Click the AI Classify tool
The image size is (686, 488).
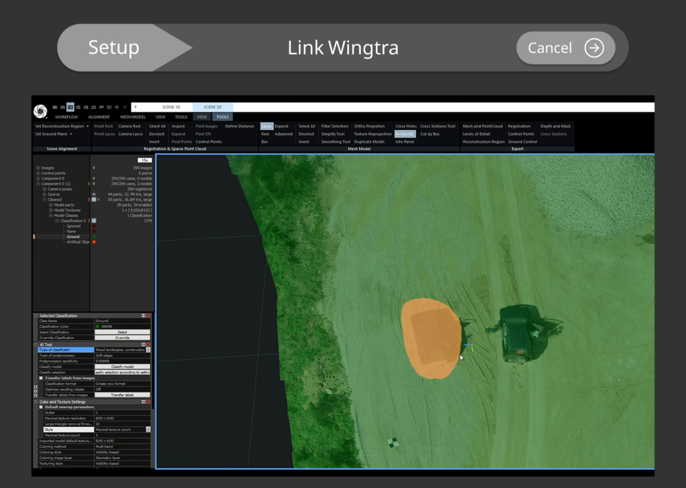click(x=405, y=134)
